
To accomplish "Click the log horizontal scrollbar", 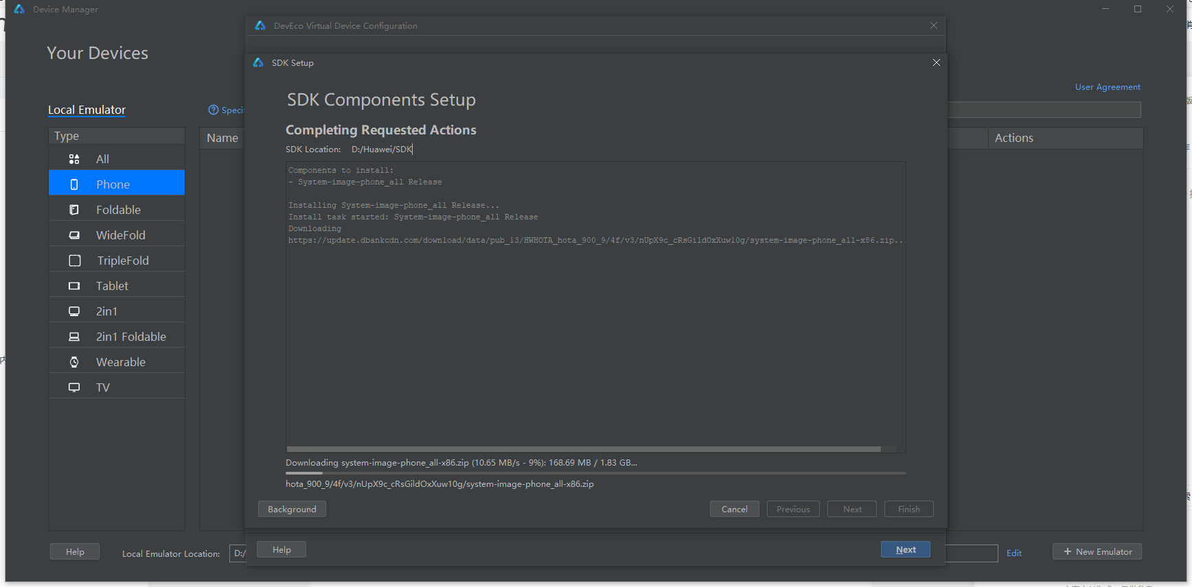I will pyautogui.click(x=584, y=449).
